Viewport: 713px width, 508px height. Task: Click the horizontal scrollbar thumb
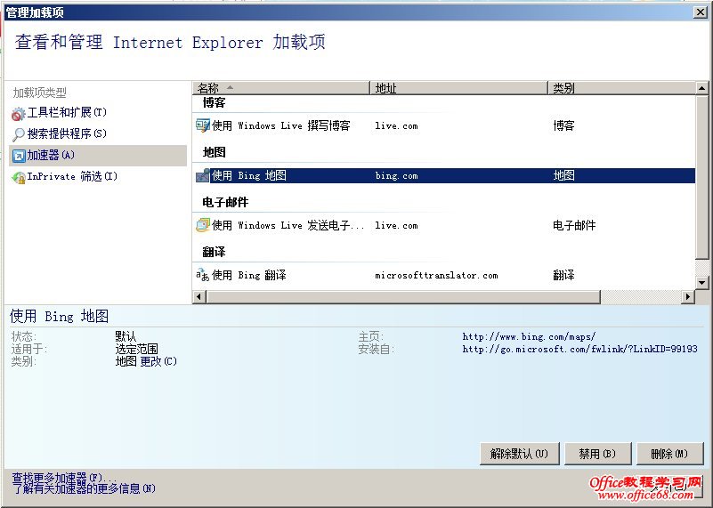tap(403, 297)
